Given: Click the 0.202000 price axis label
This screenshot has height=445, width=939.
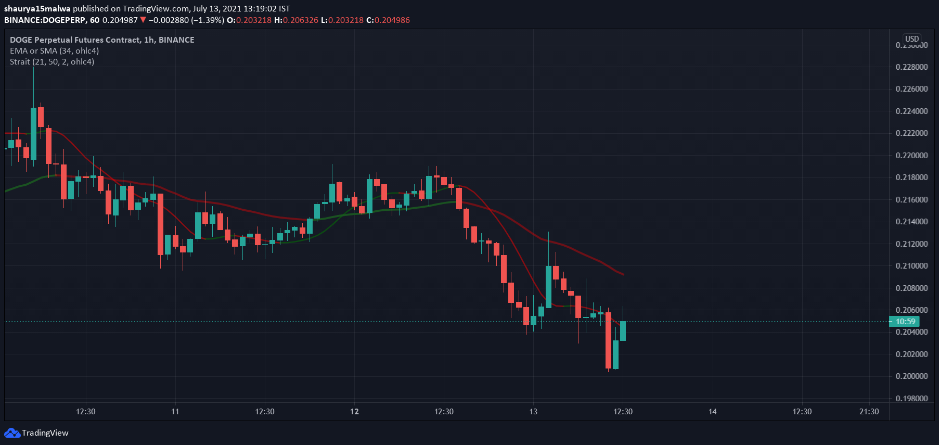Looking at the screenshot, I should tap(911, 354).
